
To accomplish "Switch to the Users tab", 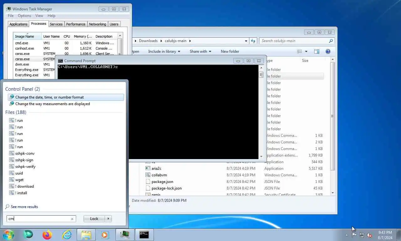I will click(x=114, y=24).
